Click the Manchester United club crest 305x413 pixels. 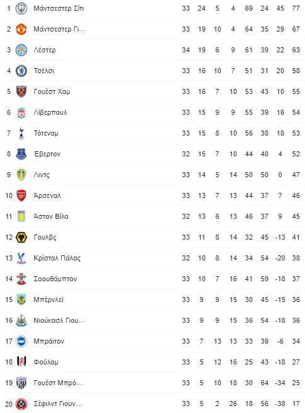(21, 29)
